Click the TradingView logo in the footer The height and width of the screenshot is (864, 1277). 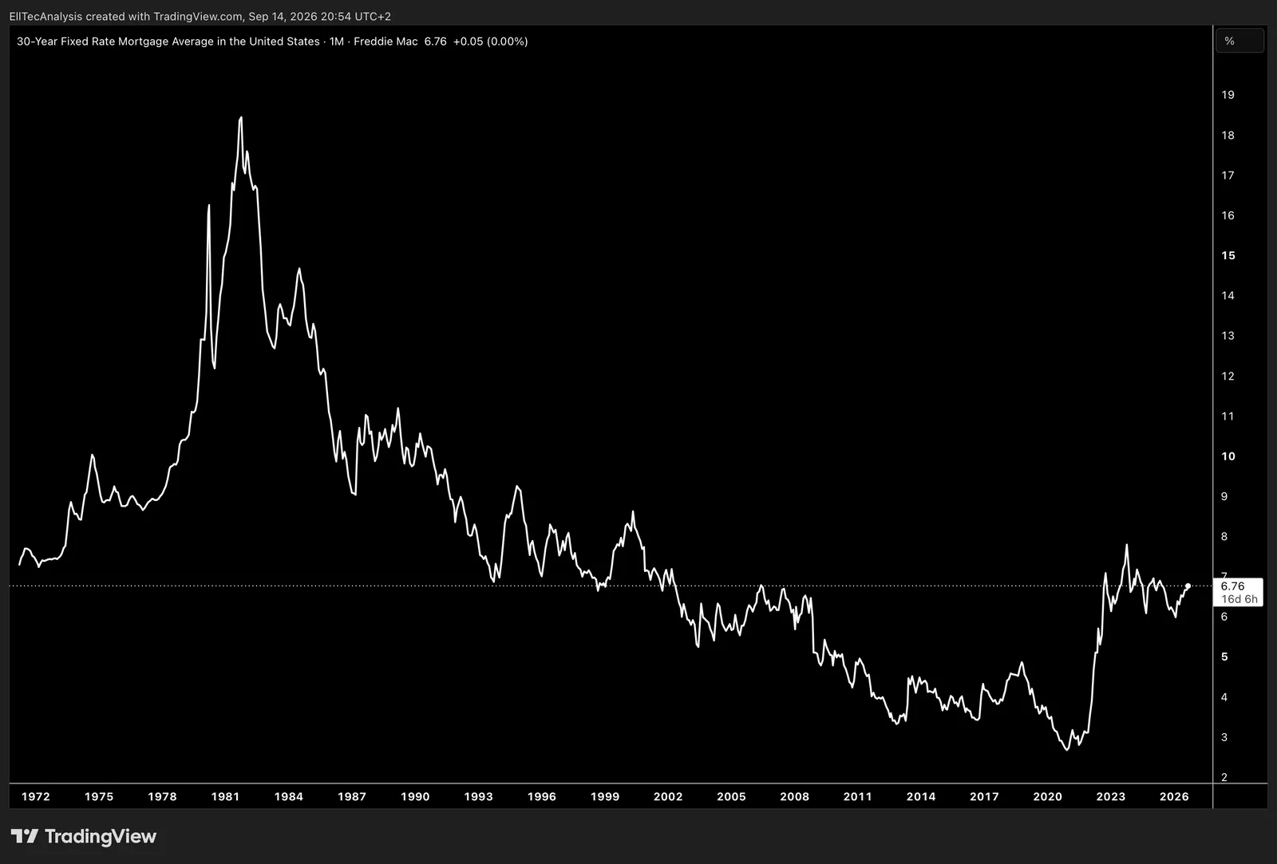point(84,836)
